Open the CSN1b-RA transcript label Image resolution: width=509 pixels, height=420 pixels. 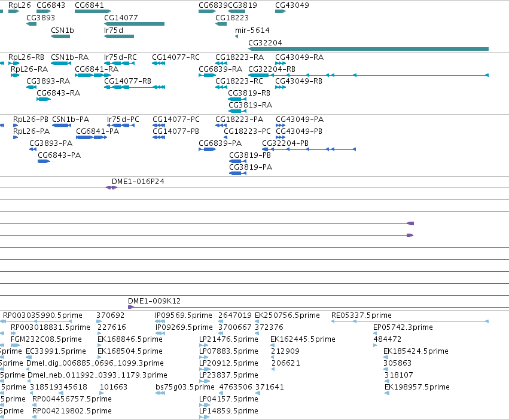click(70, 57)
